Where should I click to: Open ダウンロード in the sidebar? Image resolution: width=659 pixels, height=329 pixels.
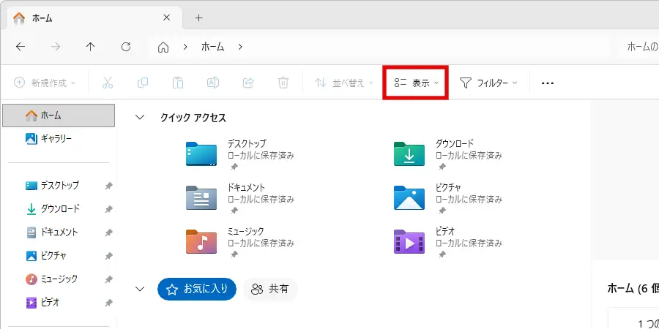(x=53, y=209)
